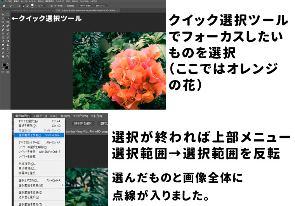Choose 焦点領域(U)... menu entry
295x206 pixels.
click(39, 168)
